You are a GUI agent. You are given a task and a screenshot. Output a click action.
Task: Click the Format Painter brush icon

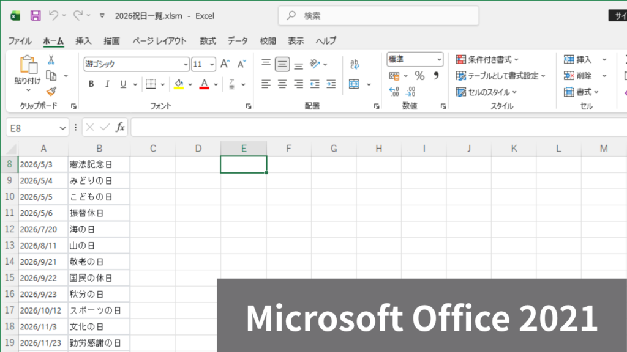point(51,92)
